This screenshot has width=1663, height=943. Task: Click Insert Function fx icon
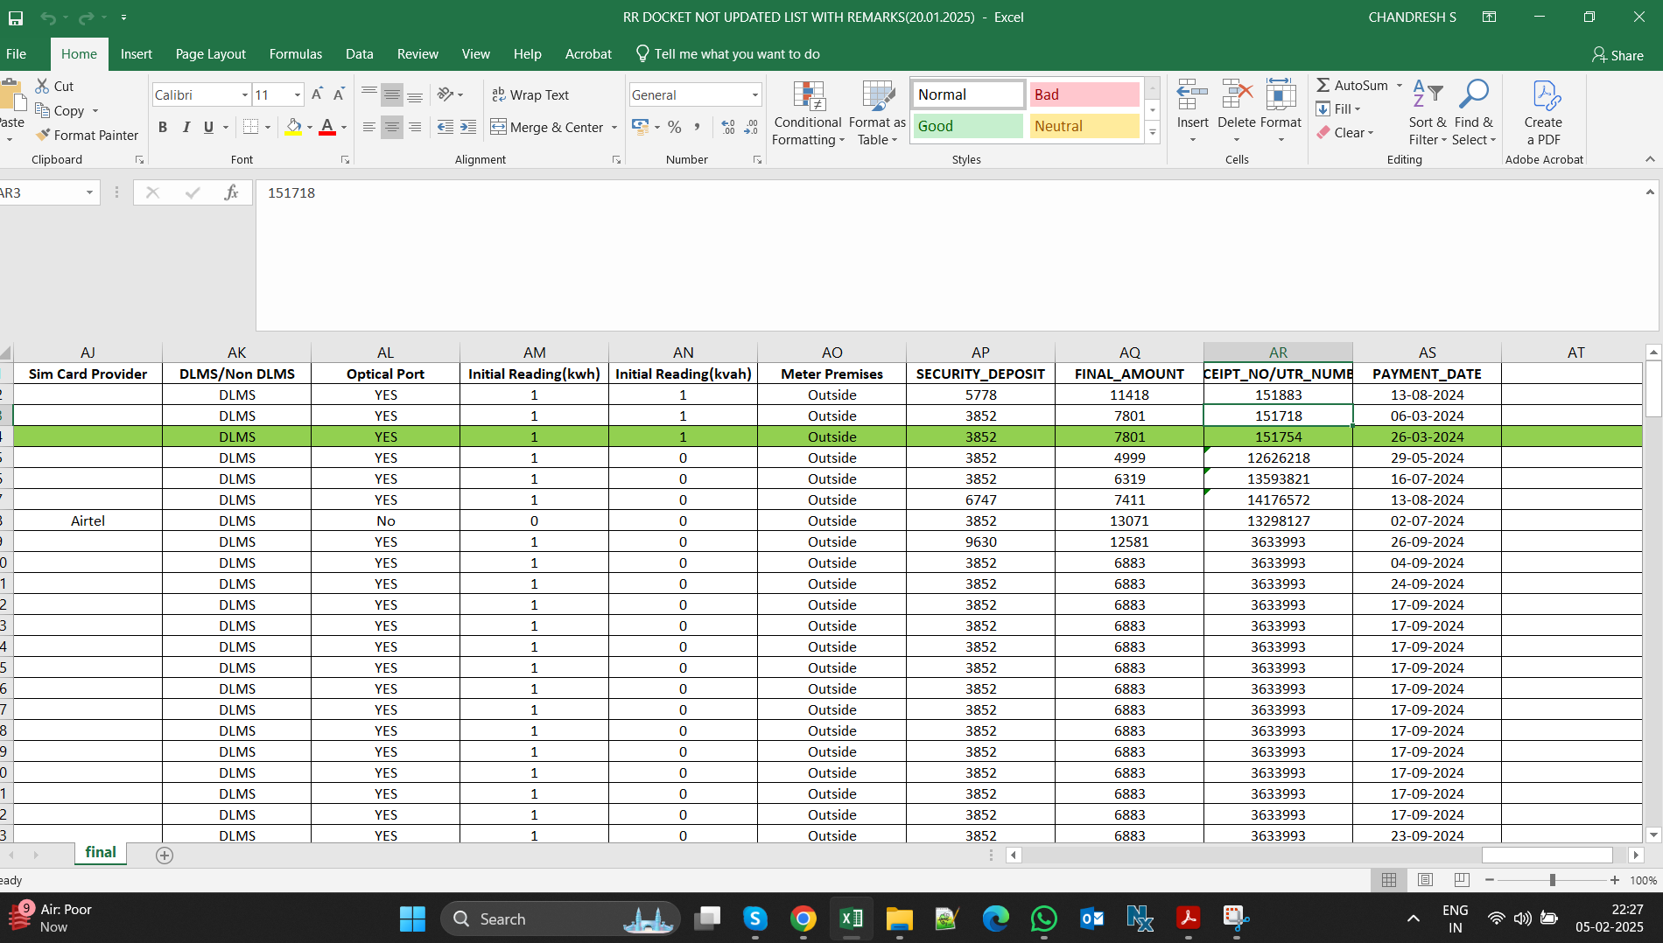[231, 192]
